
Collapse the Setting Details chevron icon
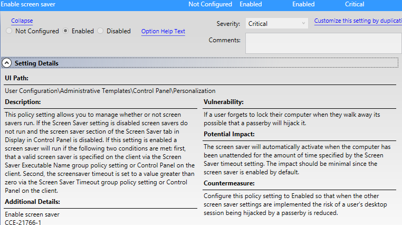point(7,63)
